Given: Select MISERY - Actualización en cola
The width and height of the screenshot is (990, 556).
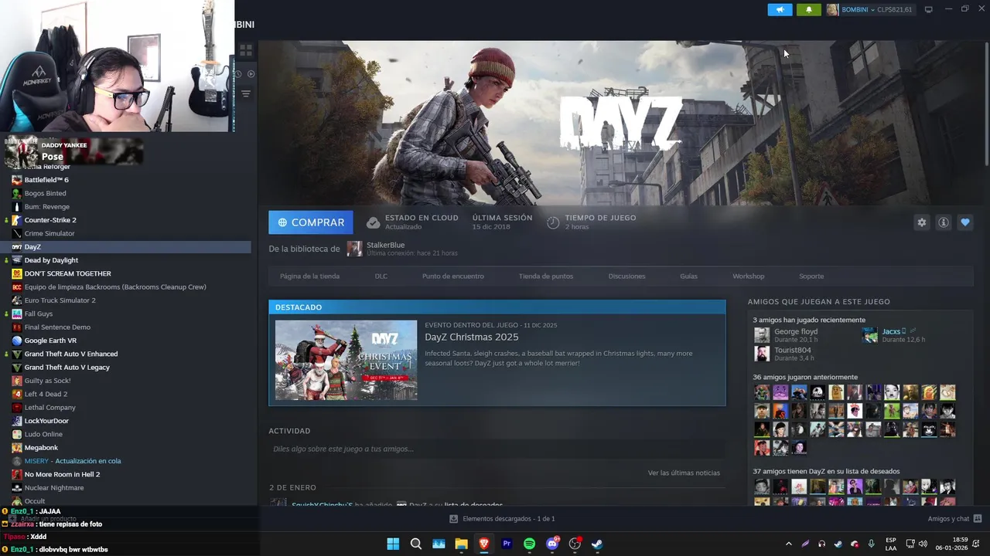Looking at the screenshot, I should (73, 461).
